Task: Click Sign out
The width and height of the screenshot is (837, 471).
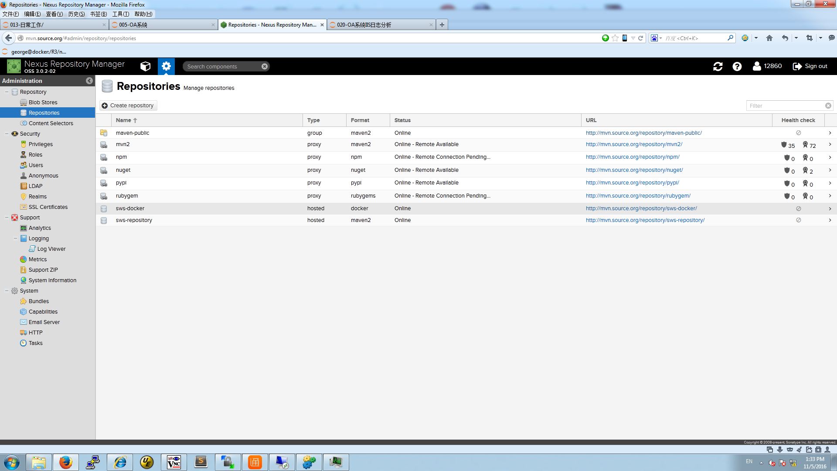Action: pos(810,66)
